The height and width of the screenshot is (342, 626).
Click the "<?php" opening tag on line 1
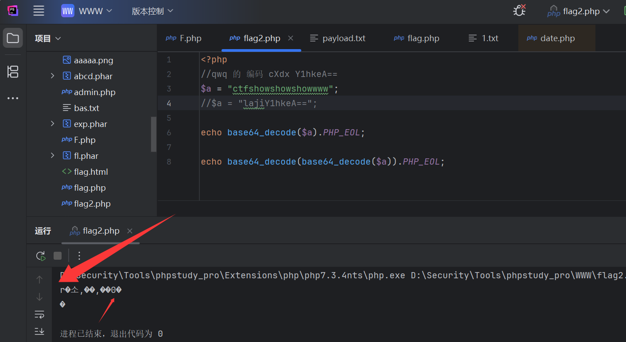[214, 60]
